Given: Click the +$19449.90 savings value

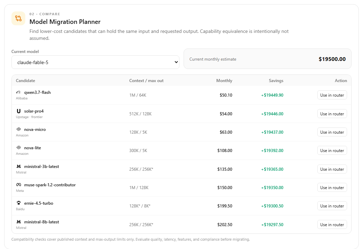Looking at the screenshot, I should 272,95.
